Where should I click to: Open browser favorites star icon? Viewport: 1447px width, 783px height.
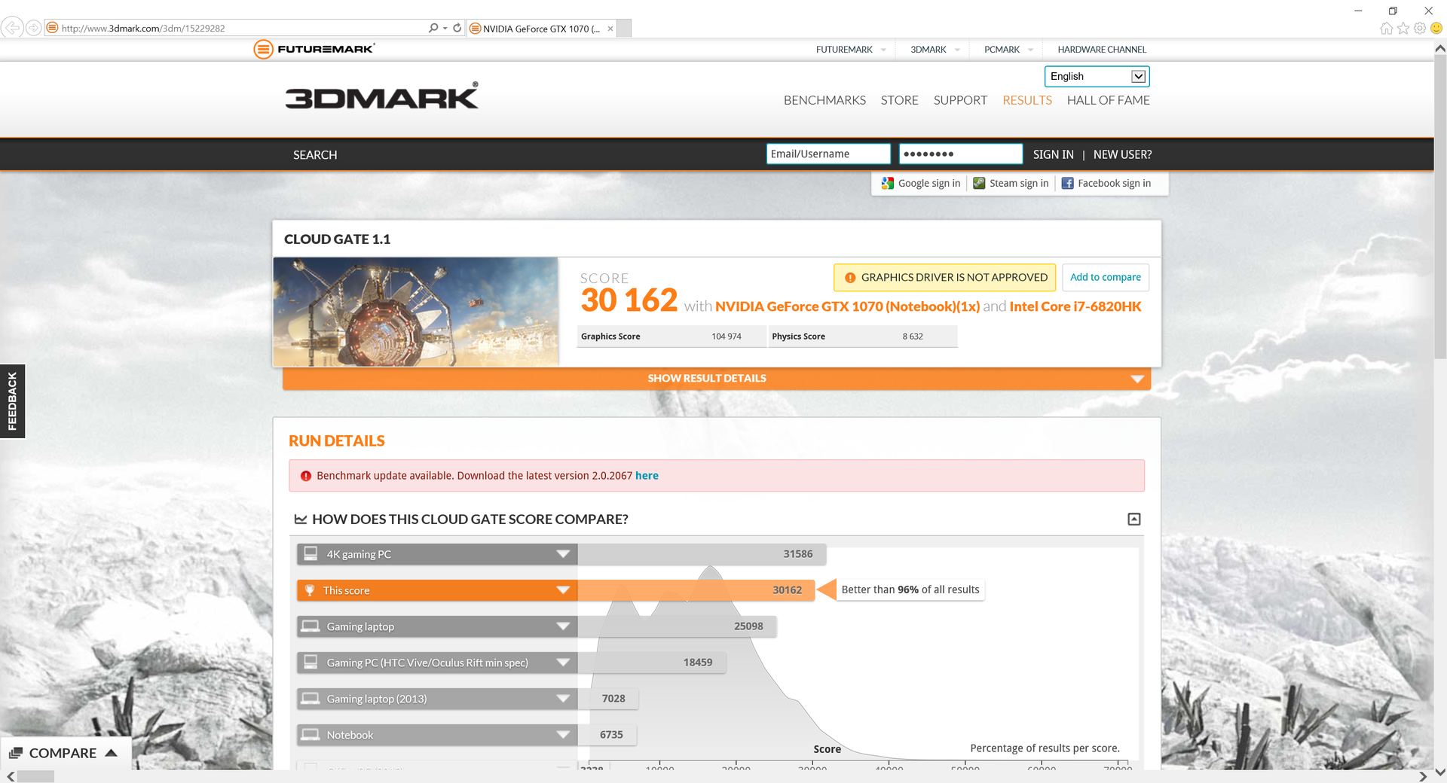[1403, 29]
